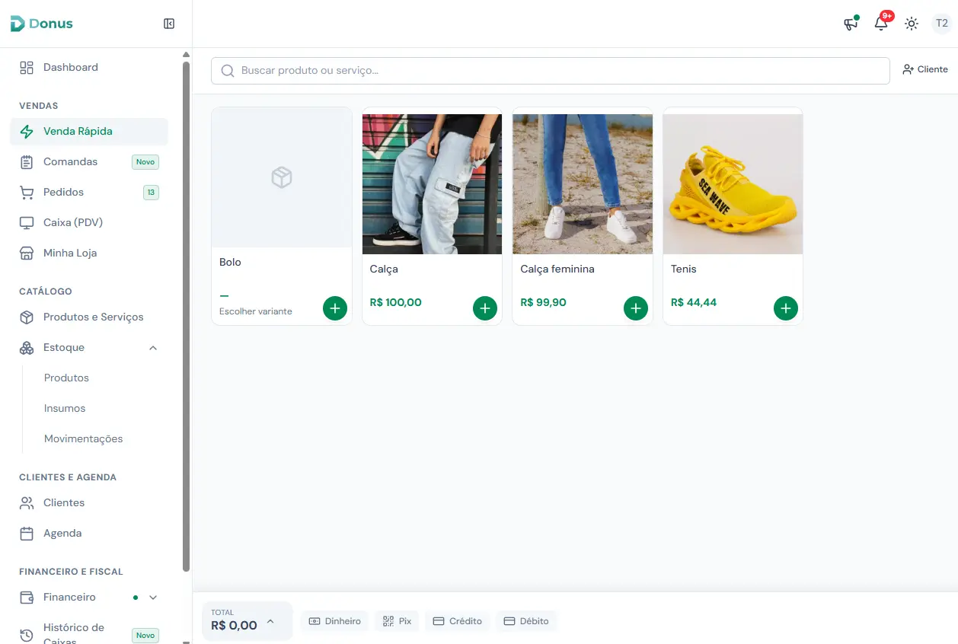Click the Bolo placeholder image
Image resolution: width=958 pixels, height=644 pixels.
[x=282, y=177]
